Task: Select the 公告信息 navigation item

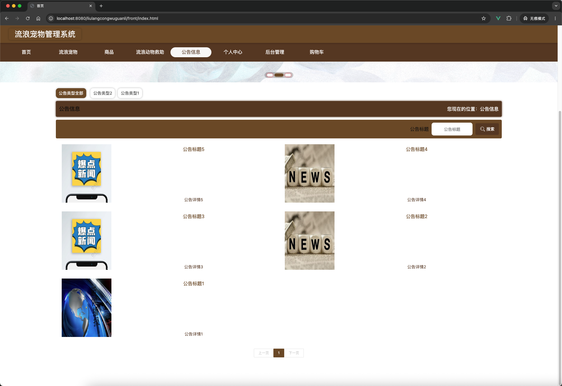Action: coord(191,52)
